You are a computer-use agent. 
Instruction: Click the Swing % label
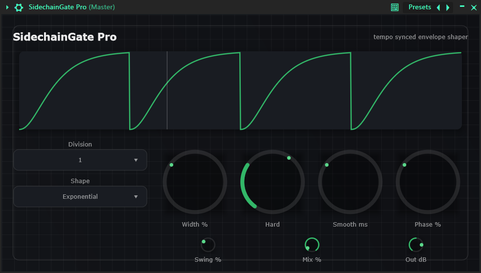pyautogui.click(x=208, y=259)
